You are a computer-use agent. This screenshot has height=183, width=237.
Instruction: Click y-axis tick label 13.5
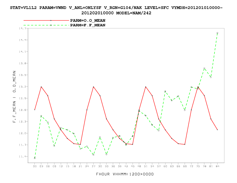click(22, 75)
